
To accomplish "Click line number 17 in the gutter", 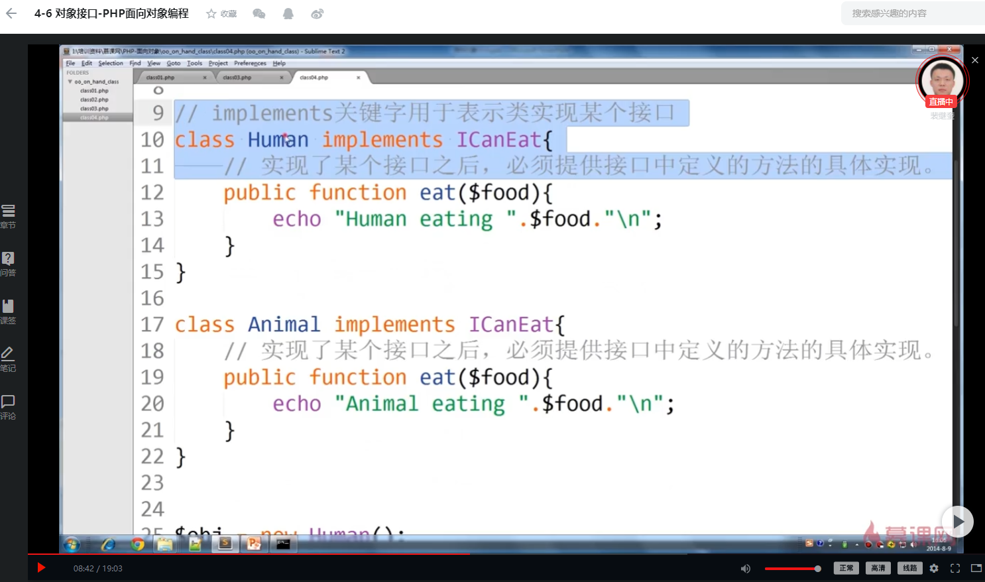I will tap(152, 324).
